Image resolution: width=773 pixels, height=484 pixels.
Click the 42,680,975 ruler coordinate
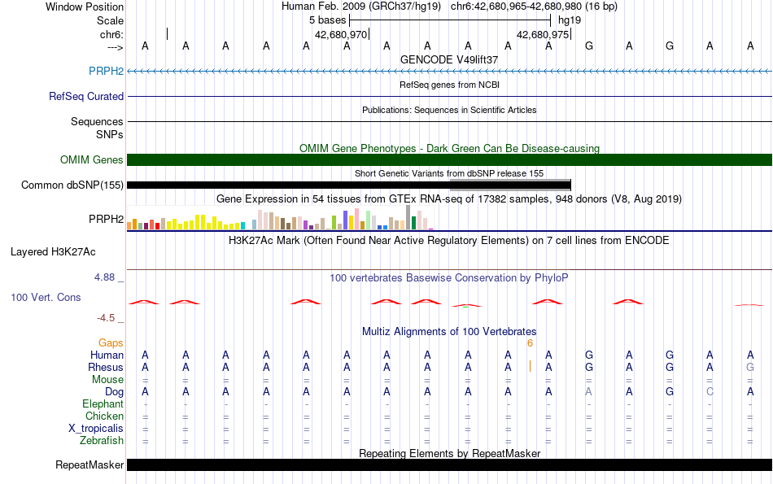(543, 34)
